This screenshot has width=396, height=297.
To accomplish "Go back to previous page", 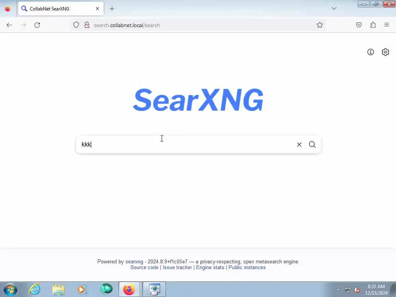I will point(9,25).
